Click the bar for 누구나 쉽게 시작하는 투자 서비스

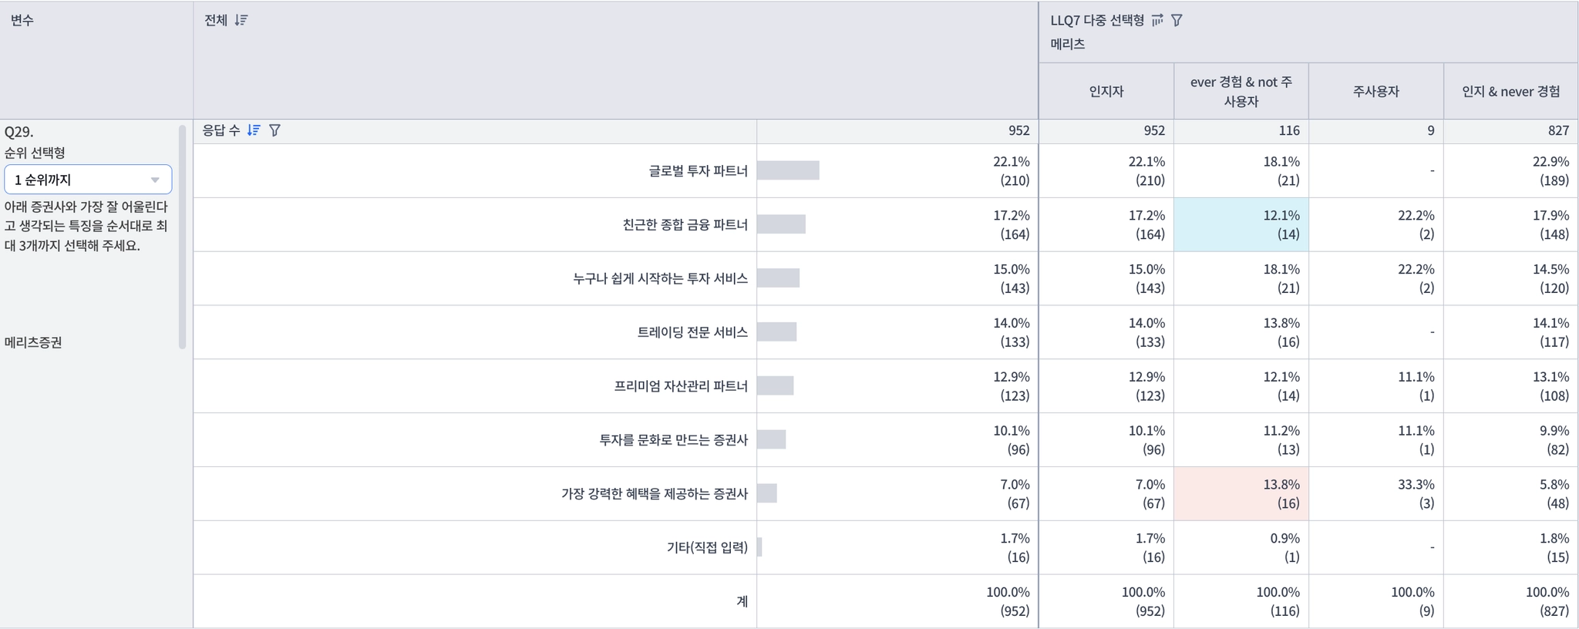coord(778,278)
